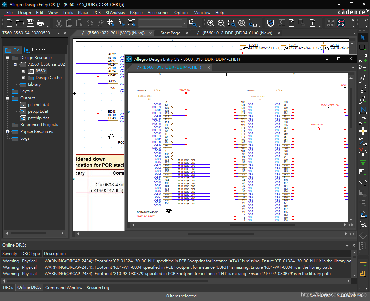Viewport: 370px width, 301px height.
Task: Open the Command Window tab
Action: (x=64, y=287)
